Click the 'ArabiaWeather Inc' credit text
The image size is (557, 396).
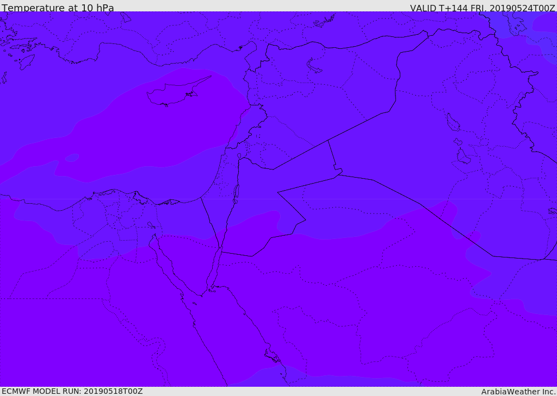518,392
